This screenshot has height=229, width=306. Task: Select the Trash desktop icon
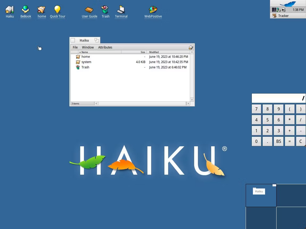click(105, 9)
